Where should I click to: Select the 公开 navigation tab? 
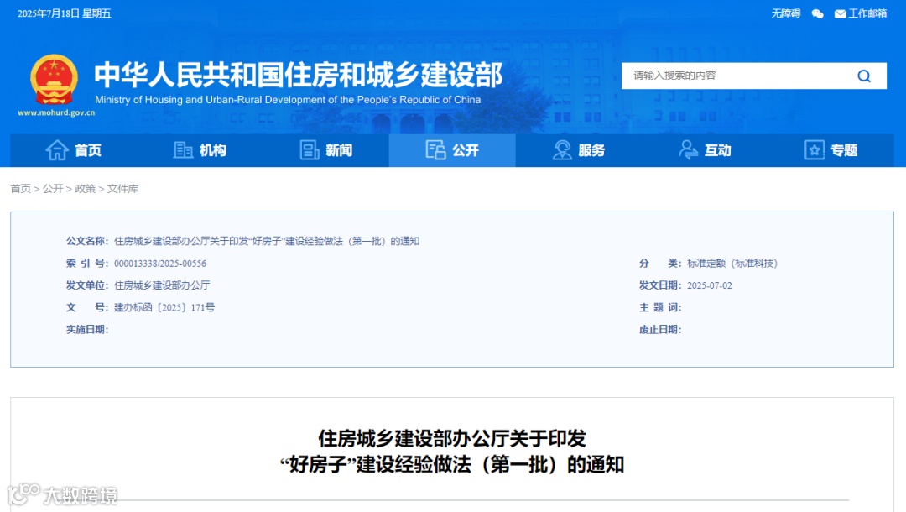[452, 150]
